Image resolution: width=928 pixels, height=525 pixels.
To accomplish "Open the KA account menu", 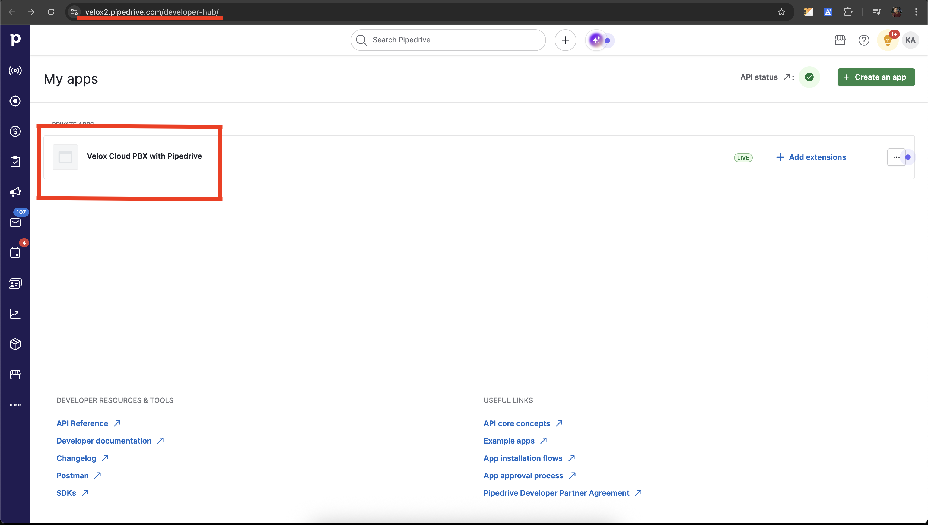I will 910,40.
